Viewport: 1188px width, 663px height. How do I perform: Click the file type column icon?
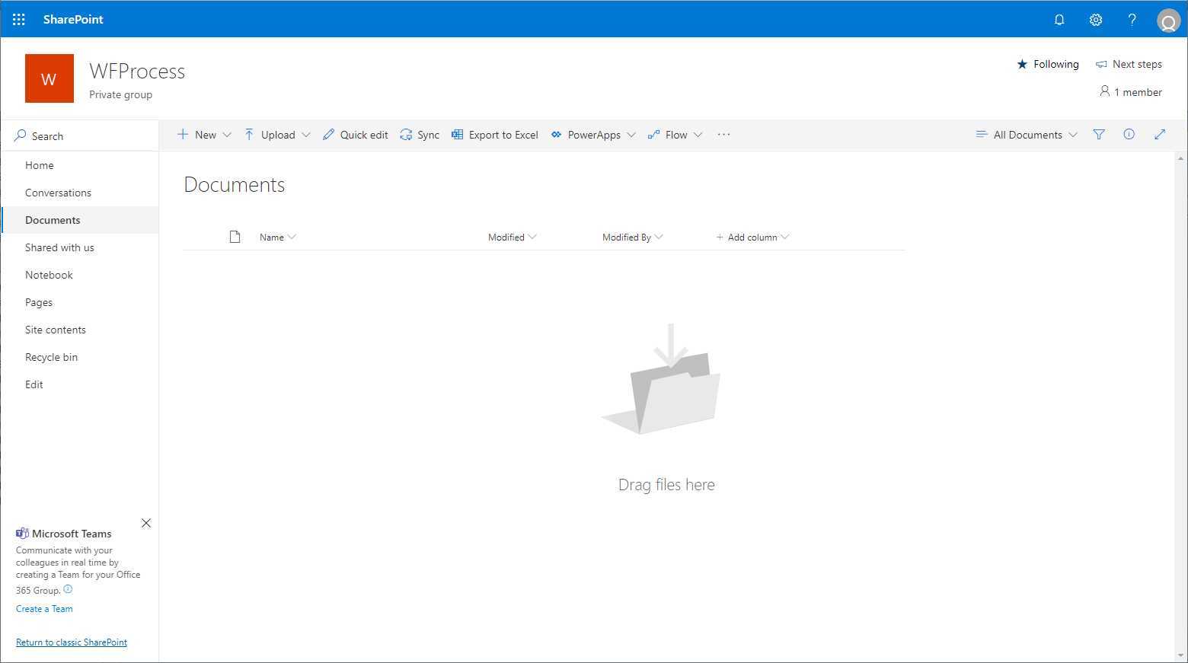pyautogui.click(x=235, y=237)
